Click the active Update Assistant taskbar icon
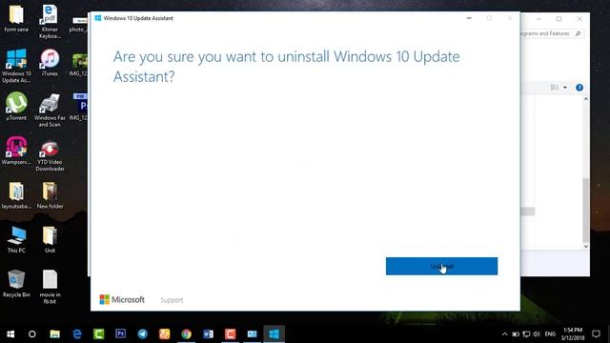This screenshot has height=343, width=610. 274,334
